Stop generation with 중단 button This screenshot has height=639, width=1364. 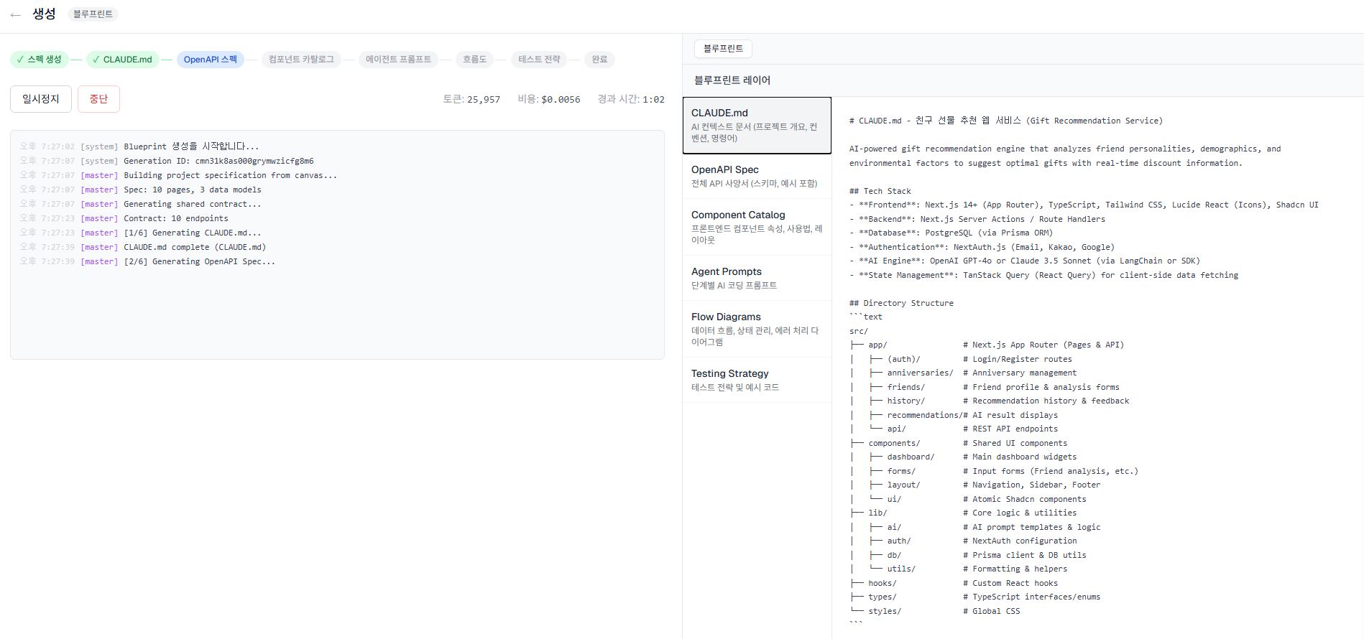(x=98, y=99)
